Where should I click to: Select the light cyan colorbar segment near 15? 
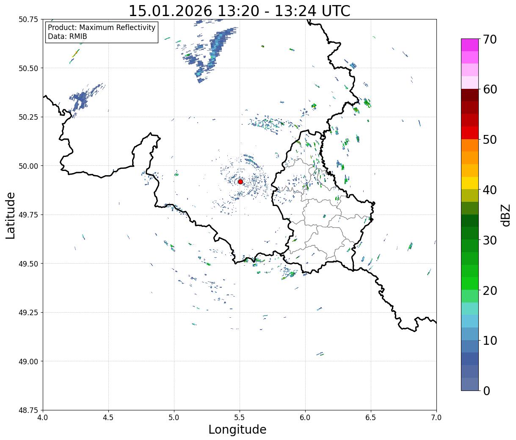point(470,309)
